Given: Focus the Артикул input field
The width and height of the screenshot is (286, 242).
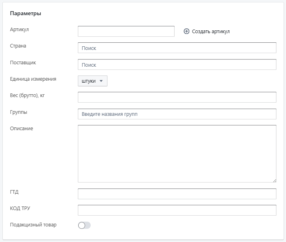Looking at the screenshot, I should 126,32.
